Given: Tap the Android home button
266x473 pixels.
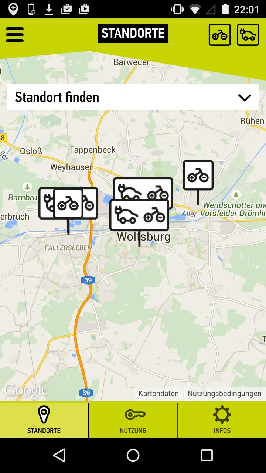Looking at the screenshot, I should tap(133, 455).
